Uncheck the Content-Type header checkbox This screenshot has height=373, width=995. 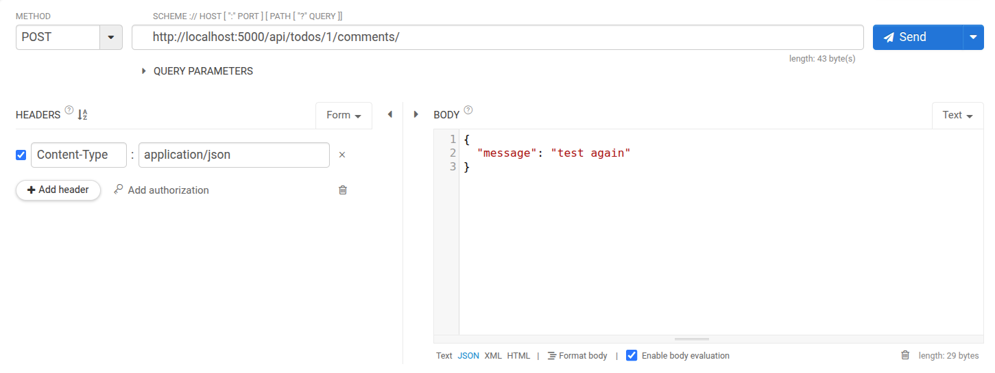point(21,155)
